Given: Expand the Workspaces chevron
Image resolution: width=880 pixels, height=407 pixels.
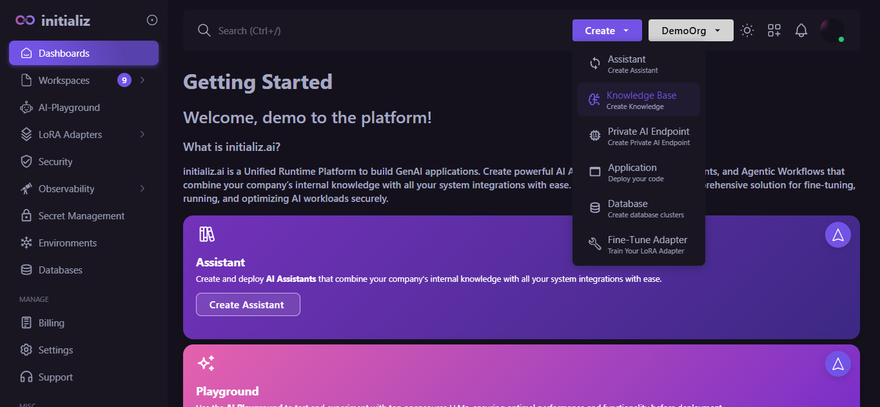Looking at the screenshot, I should (x=142, y=80).
